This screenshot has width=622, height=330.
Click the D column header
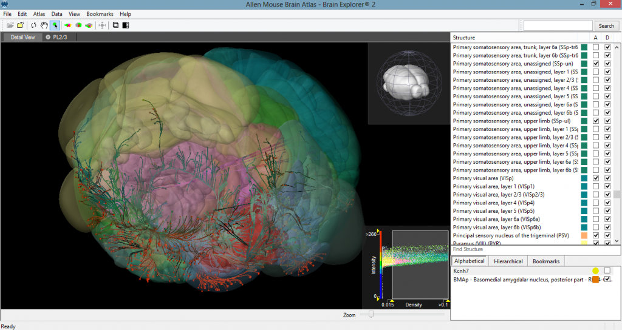coord(607,38)
